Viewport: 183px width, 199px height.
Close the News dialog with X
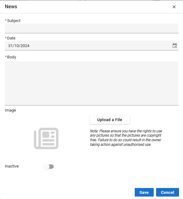[174, 7]
